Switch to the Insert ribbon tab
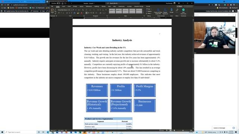This screenshot has width=239, height=134. click(63, 6)
